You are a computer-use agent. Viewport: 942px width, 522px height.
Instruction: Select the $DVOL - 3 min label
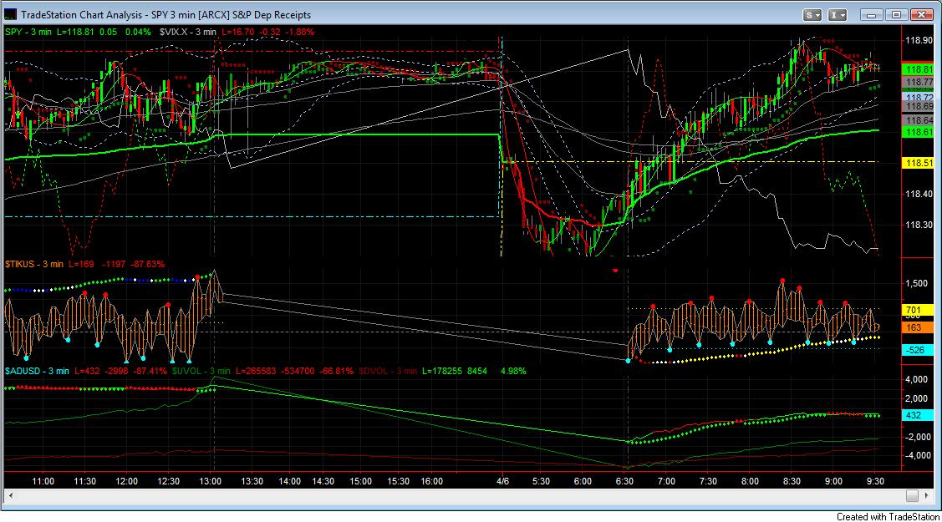click(388, 372)
